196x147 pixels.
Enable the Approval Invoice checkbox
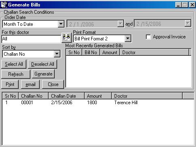(x=148, y=37)
